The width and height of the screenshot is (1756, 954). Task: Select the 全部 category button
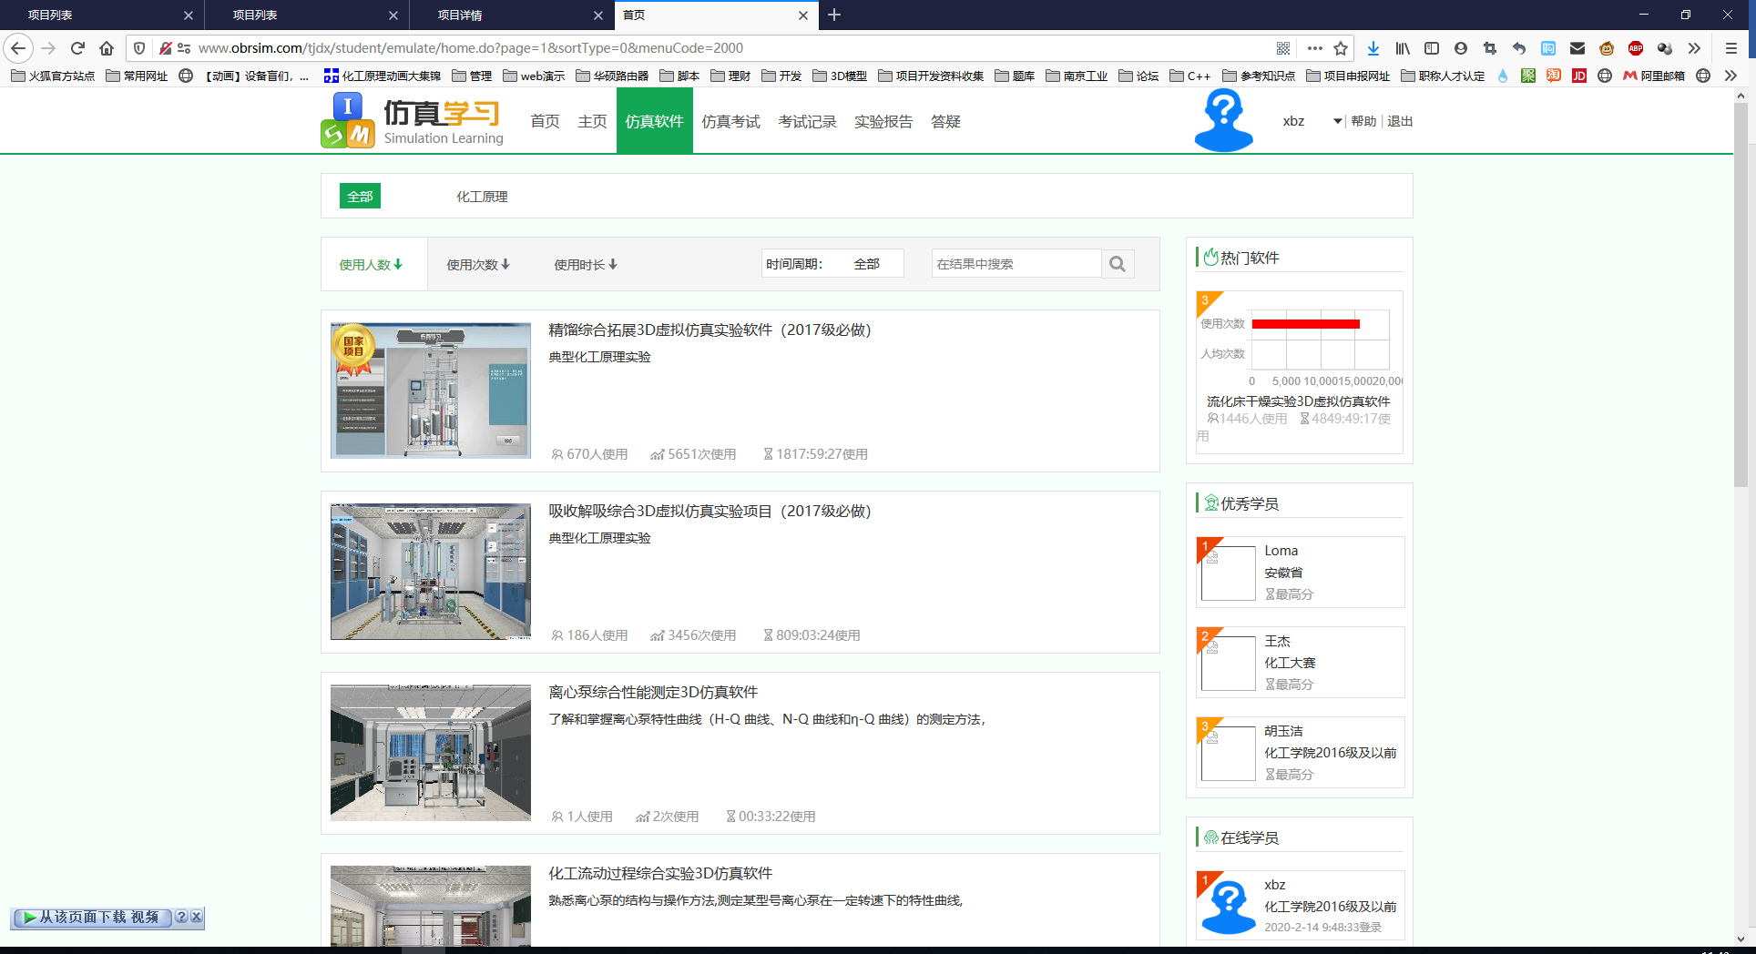(360, 196)
